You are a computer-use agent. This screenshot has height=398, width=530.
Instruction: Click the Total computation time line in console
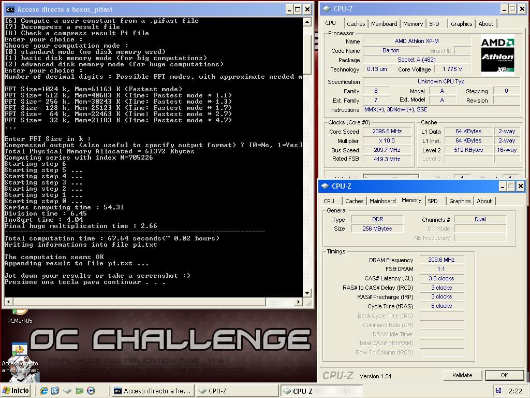pos(112,238)
